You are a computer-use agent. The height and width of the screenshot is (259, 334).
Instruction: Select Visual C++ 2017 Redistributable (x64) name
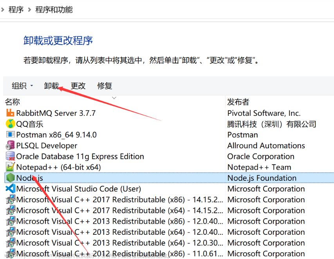click(119, 211)
